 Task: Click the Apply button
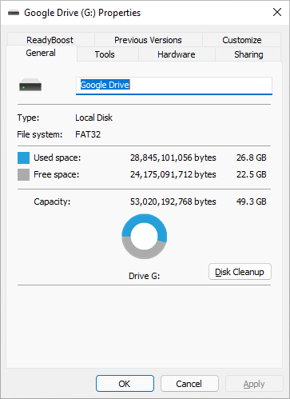[x=254, y=384]
